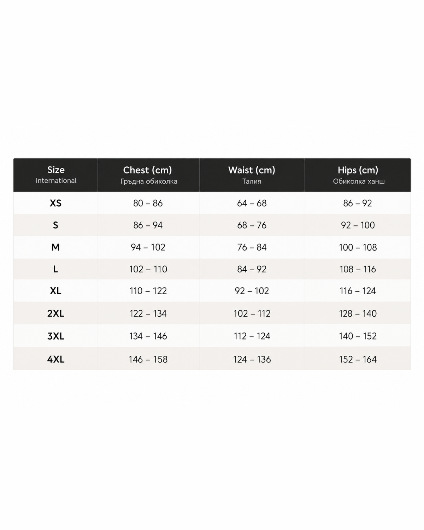Click the 4XL size row label
The height and width of the screenshot is (530, 424).
coord(56,359)
